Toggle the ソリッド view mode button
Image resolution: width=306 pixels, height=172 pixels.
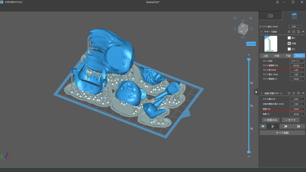click(251, 44)
